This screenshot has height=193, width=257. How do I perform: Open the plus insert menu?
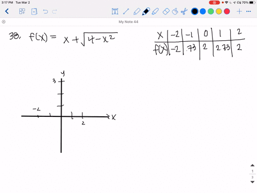point(239,11)
